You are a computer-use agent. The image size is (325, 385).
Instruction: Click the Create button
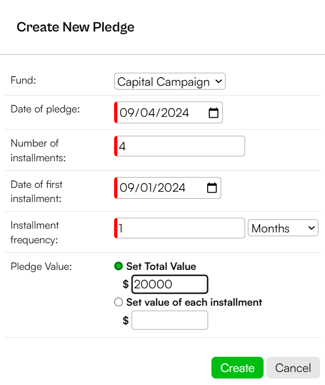click(237, 368)
